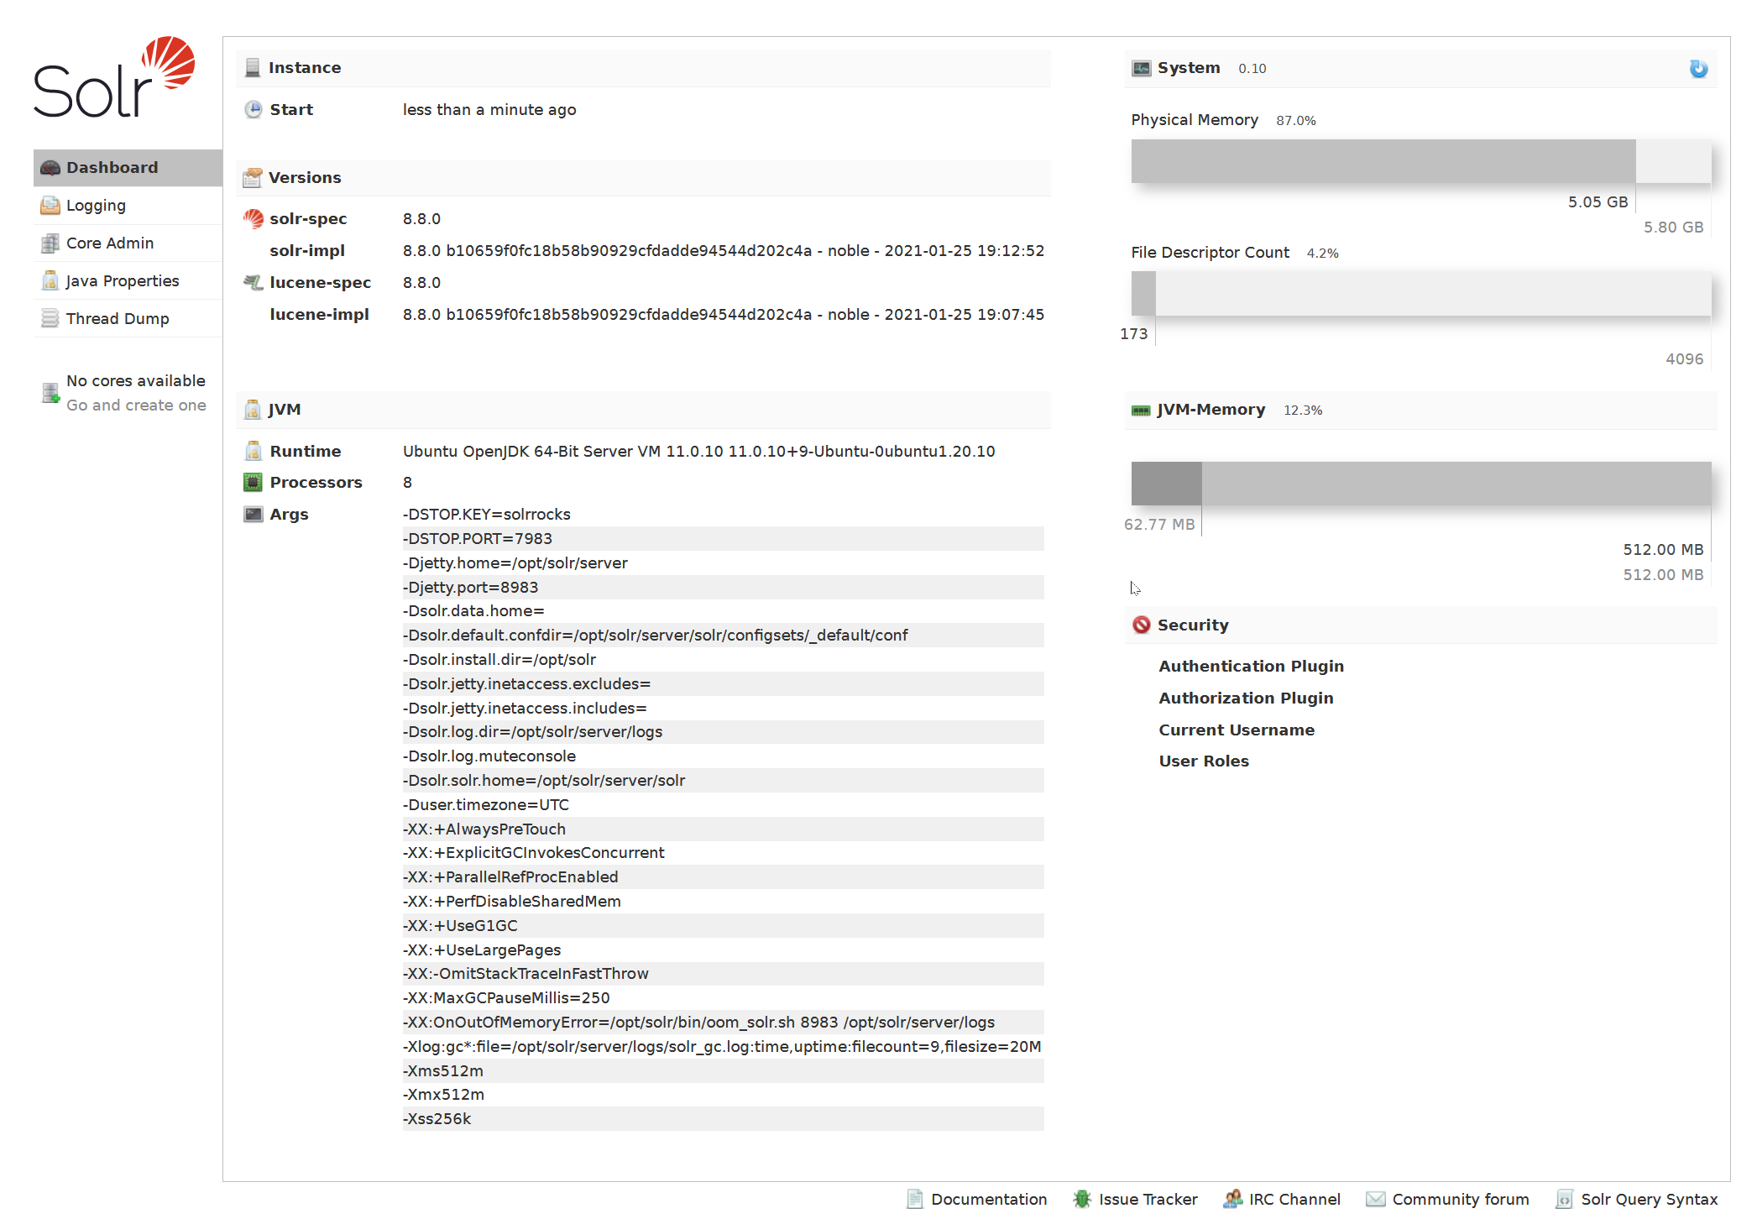Click the Dashboard gauge icon
1757x1219 pixels.
[50, 168]
